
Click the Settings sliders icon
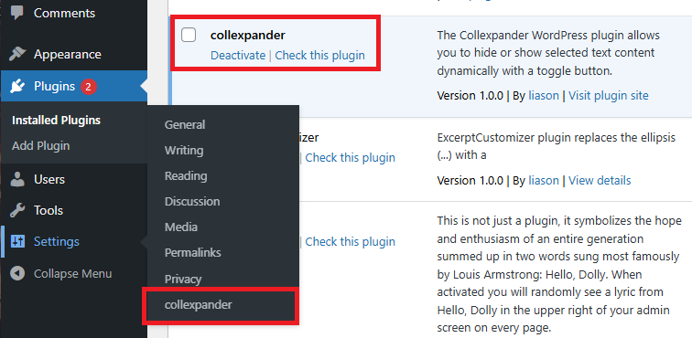(x=17, y=241)
